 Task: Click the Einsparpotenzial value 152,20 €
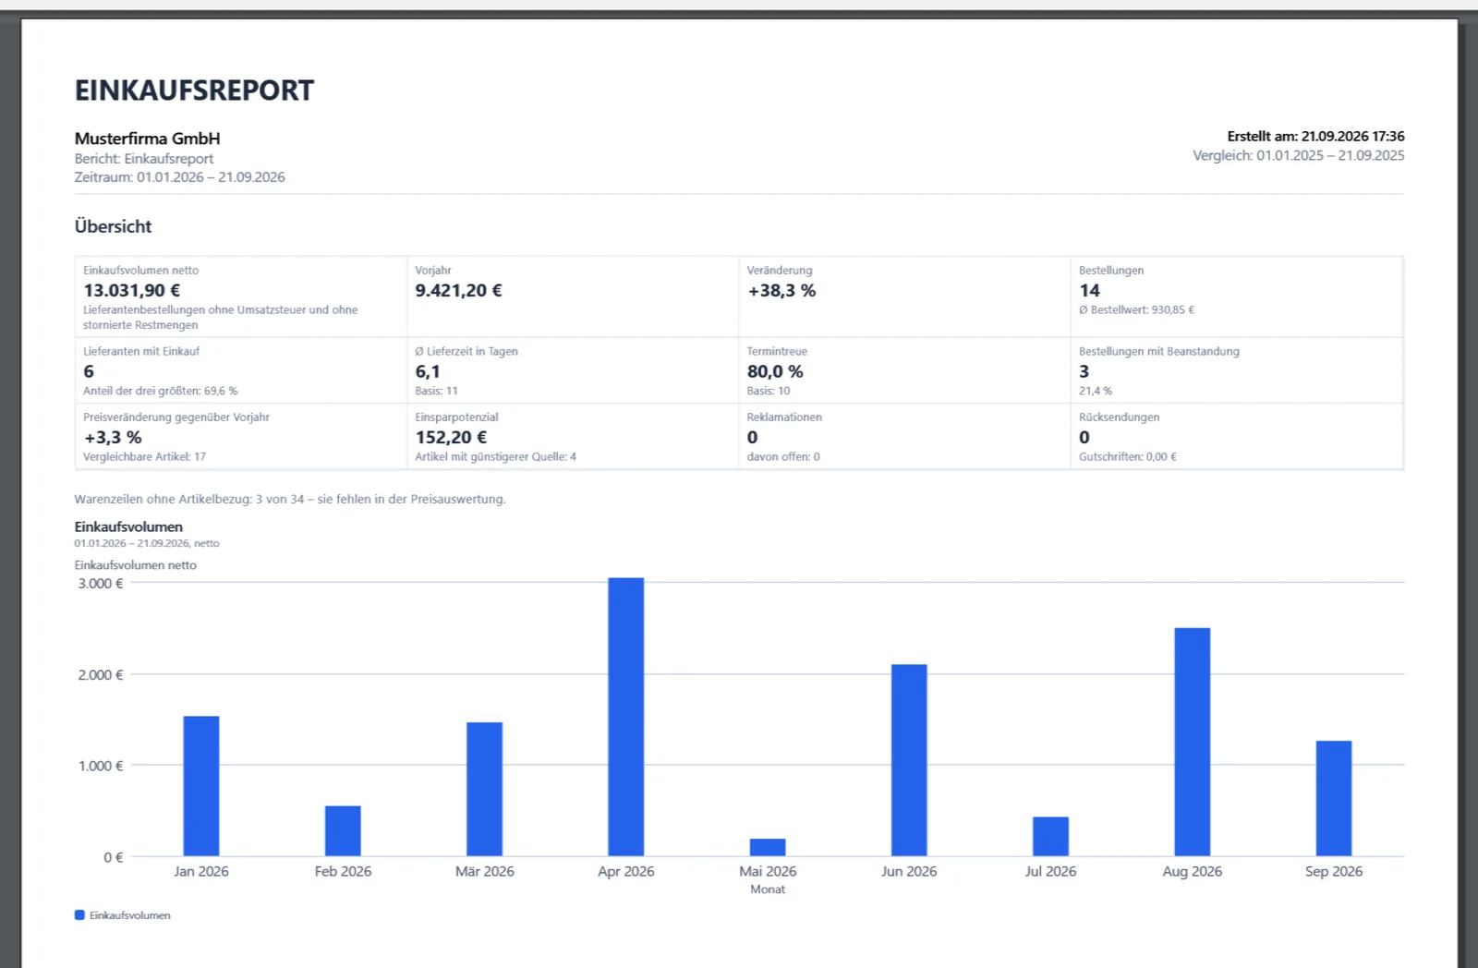tap(451, 437)
